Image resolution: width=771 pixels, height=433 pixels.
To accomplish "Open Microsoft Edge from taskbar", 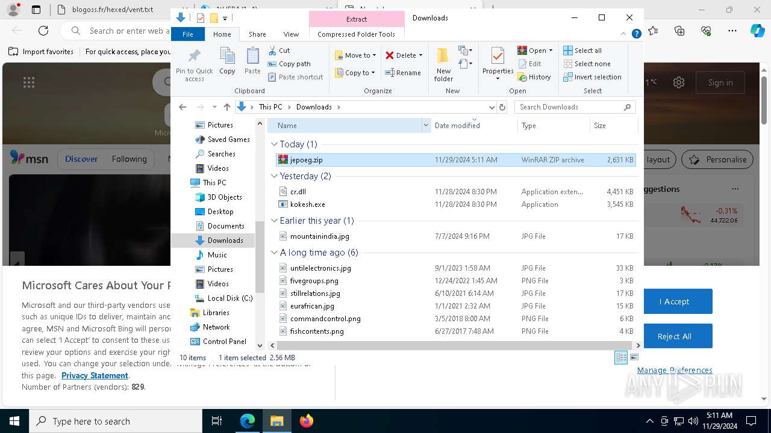I will pos(248,421).
